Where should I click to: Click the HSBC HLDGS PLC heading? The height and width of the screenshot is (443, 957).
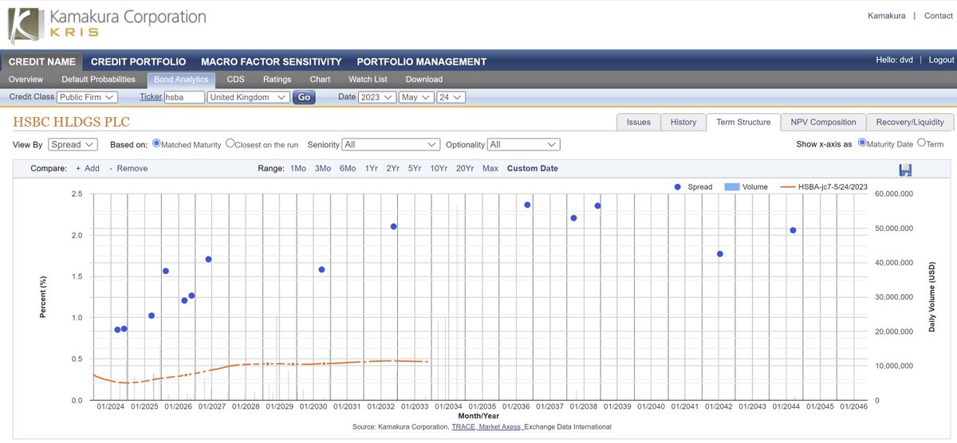(71, 122)
